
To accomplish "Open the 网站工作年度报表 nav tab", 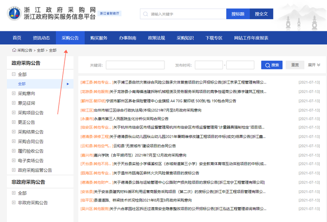I will 251,38.
